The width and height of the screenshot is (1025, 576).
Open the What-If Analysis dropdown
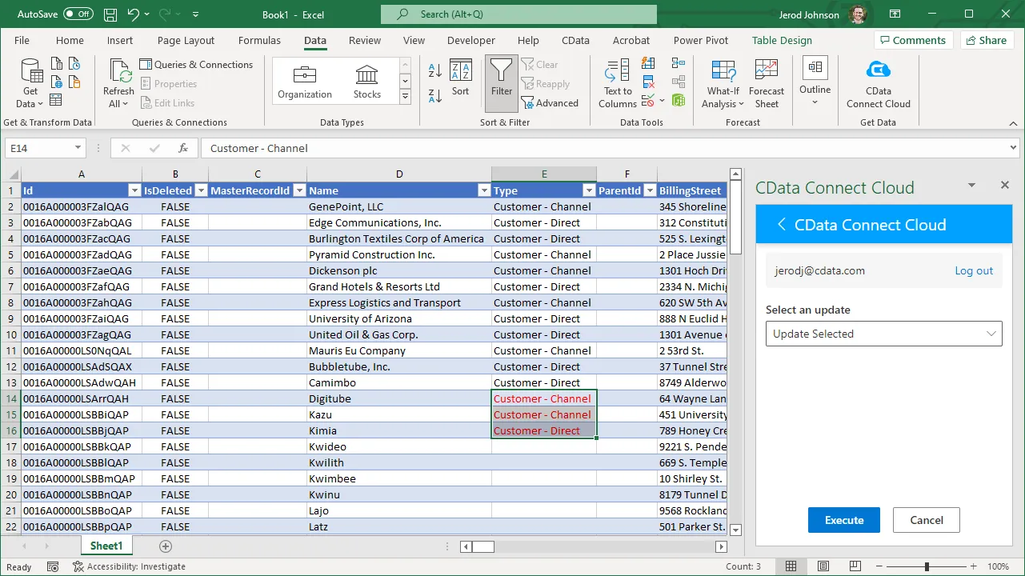coord(723,82)
